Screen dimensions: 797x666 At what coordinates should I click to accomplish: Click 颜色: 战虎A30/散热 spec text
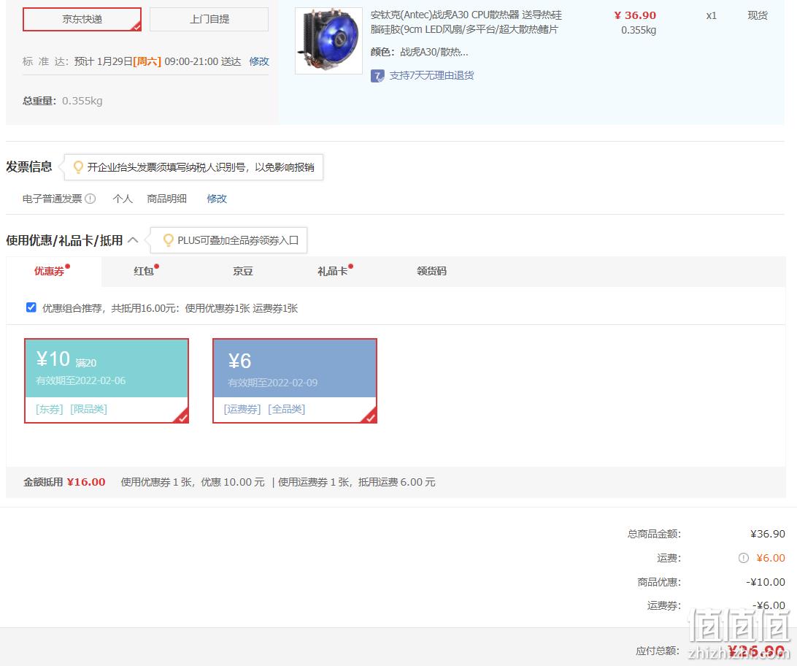(420, 52)
